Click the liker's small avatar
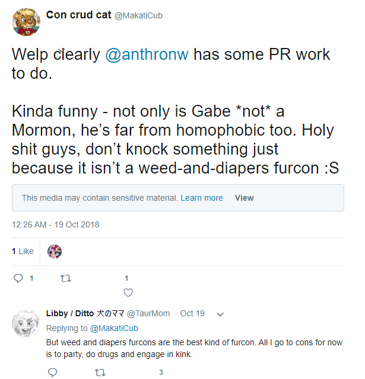The width and height of the screenshot is (365, 379). pyautogui.click(x=55, y=252)
